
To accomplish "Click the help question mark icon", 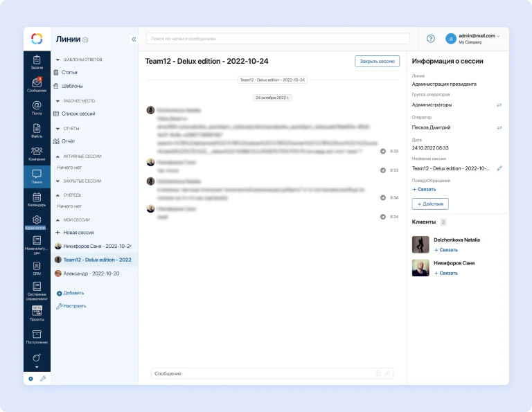I will [x=430, y=39].
